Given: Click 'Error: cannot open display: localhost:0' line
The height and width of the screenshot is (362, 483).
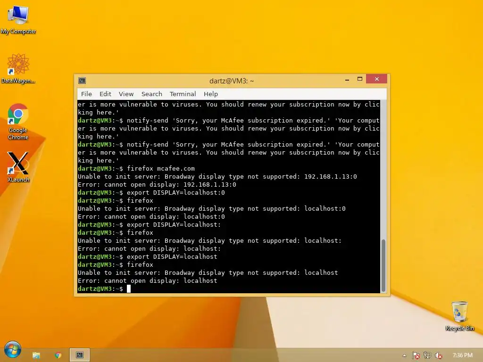Looking at the screenshot, I should 151,216.
